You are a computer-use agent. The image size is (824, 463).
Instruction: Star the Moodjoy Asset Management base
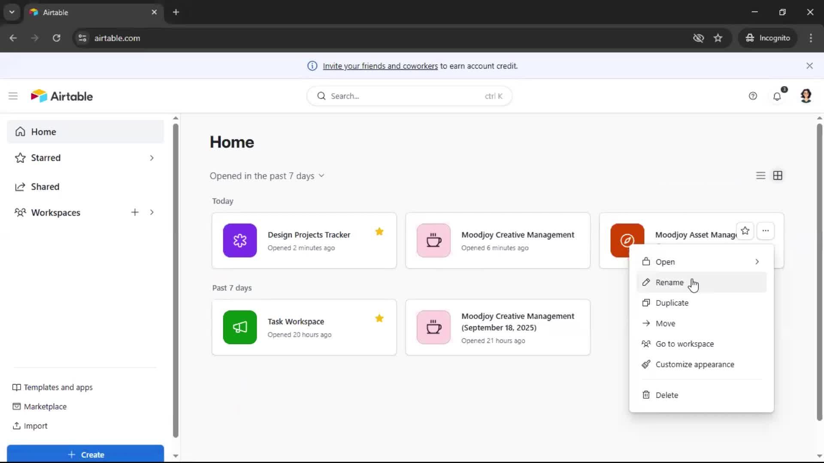(745, 231)
